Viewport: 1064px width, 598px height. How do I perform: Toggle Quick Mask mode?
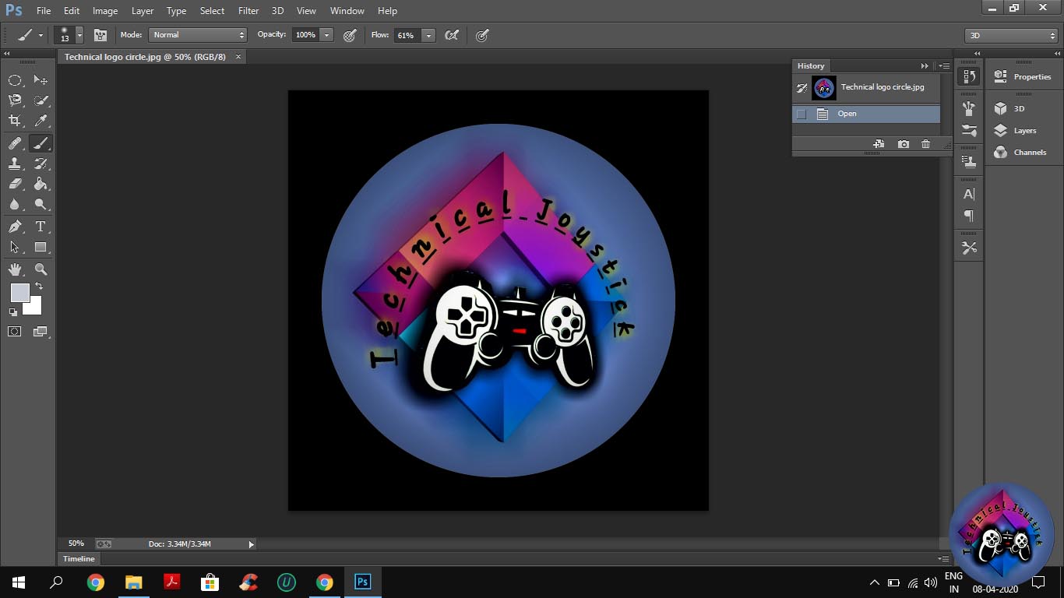tap(15, 332)
